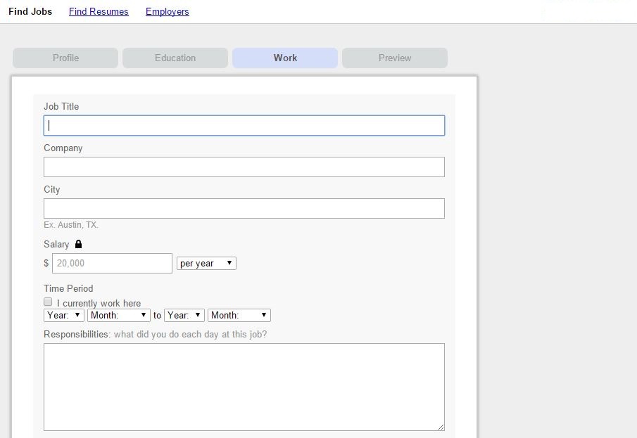Expand the end Year dropdown after 'to'
Image resolution: width=637 pixels, height=438 pixels.
tap(184, 315)
